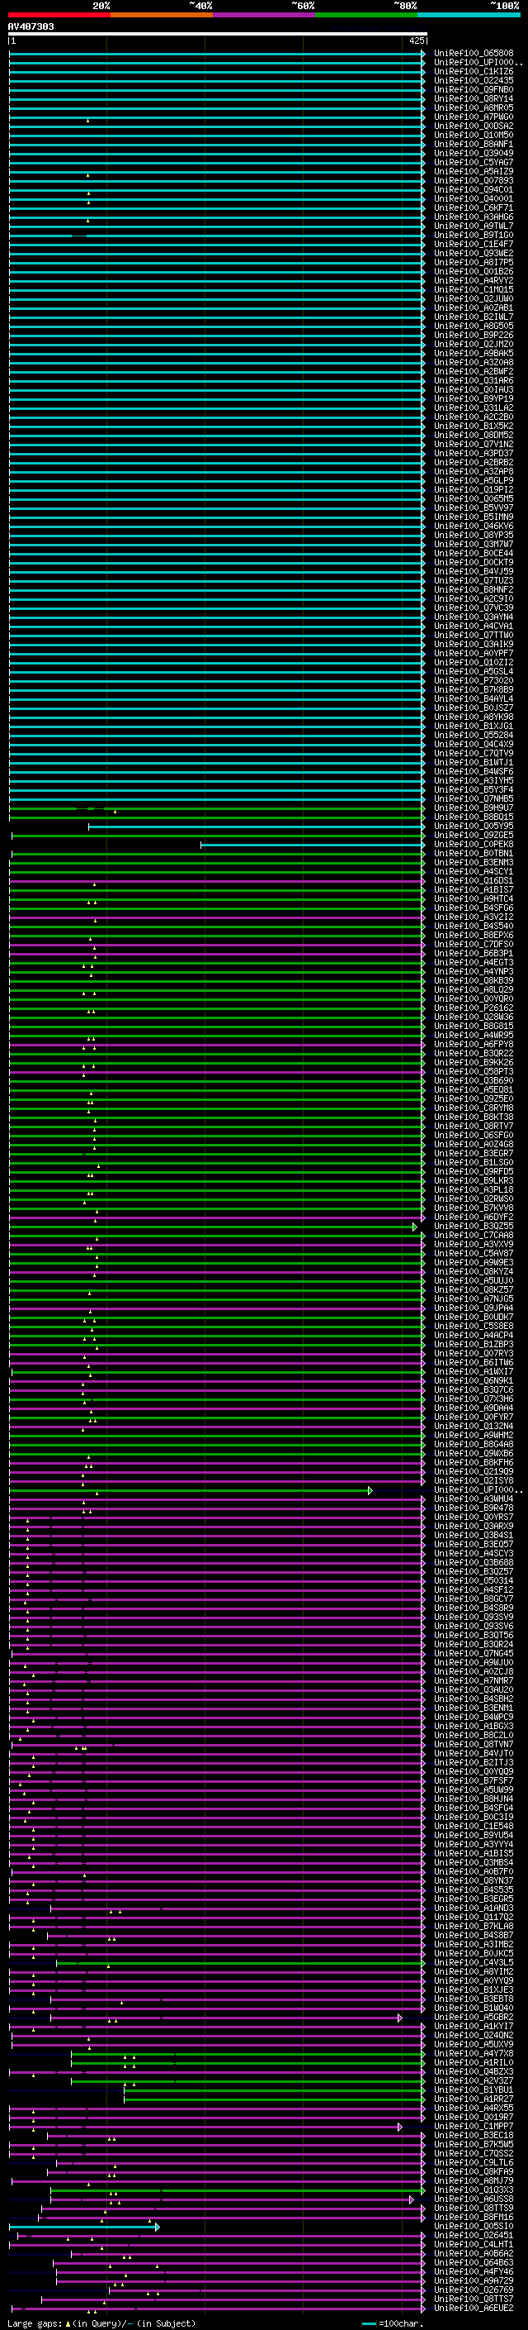Select the UniRef100_A9BAK5 label
Screen dimensions: 528x2330
pos(474,353)
